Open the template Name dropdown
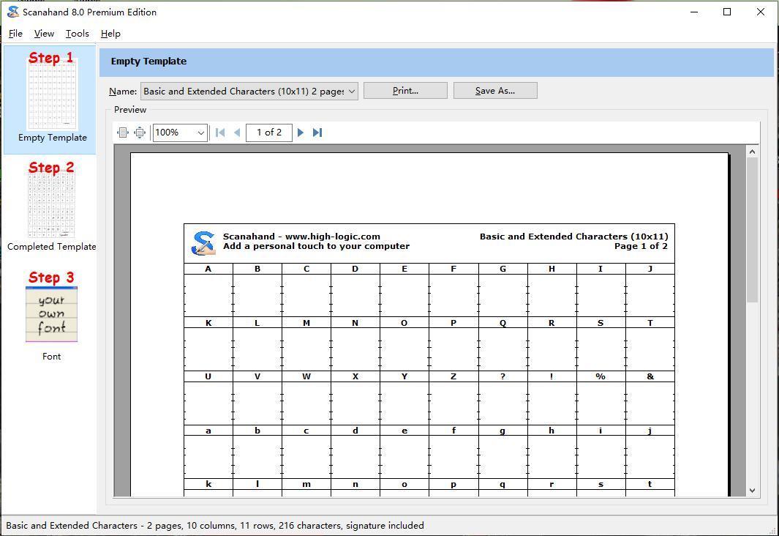Image resolution: width=779 pixels, height=536 pixels. (350, 91)
